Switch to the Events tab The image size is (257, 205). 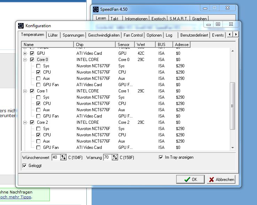218,35
